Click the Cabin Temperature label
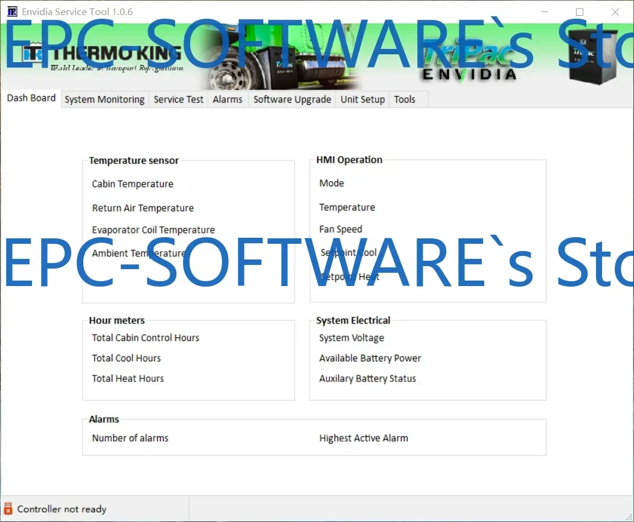 [x=132, y=184]
